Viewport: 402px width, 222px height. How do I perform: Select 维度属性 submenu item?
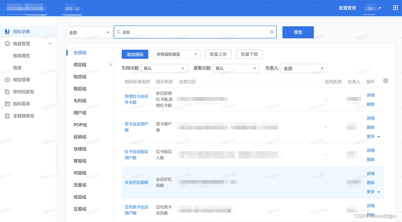click(21, 56)
